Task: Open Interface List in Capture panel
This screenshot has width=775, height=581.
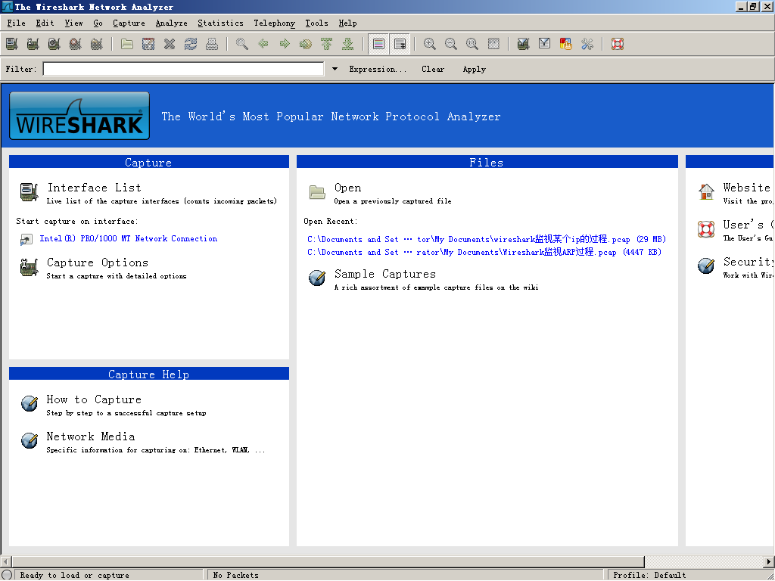Action: (x=95, y=188)
